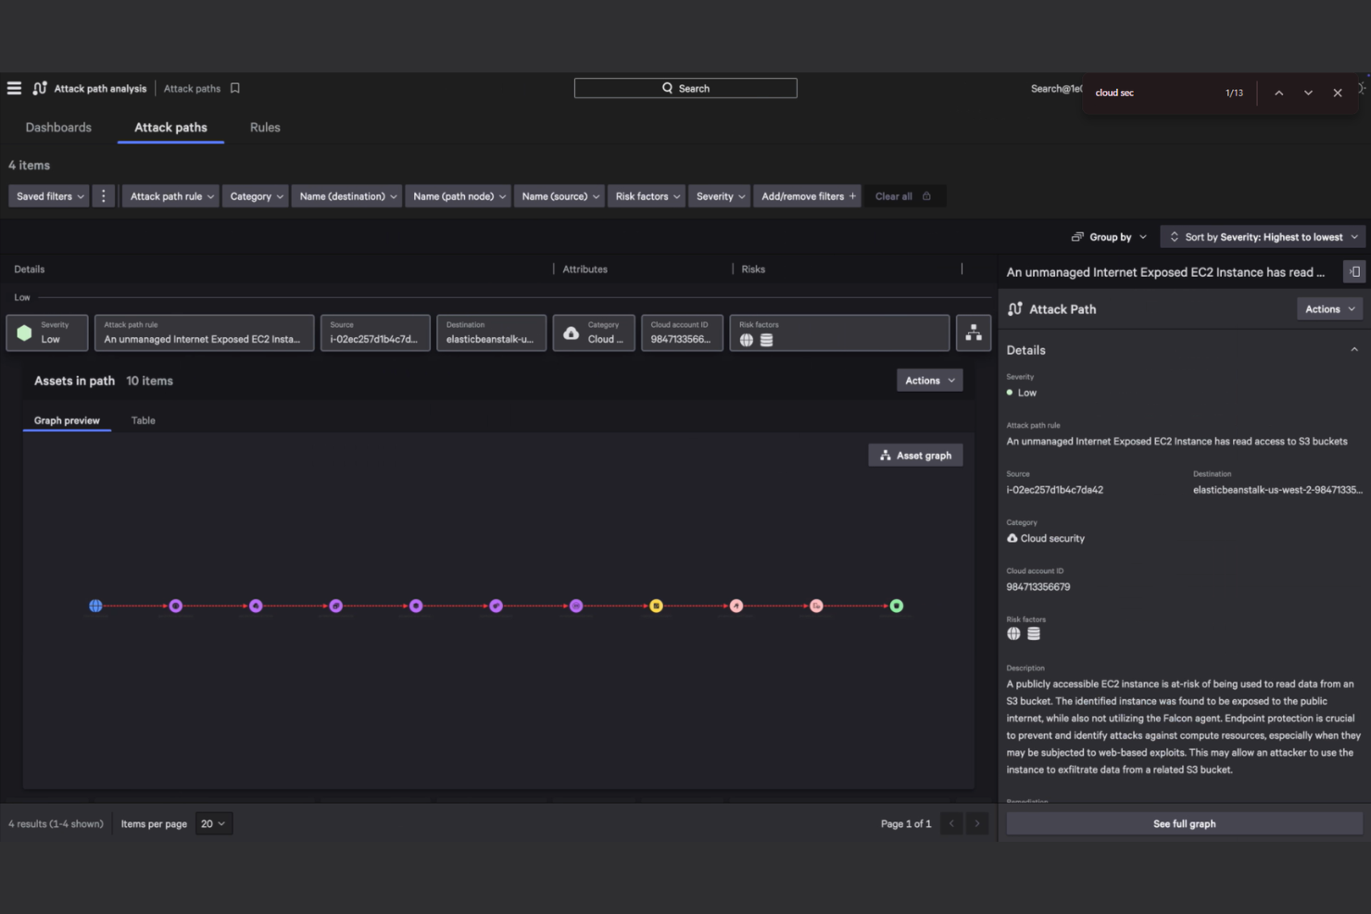Select the database risk factor icon in Details panel
1371x914 pixels.
pyautogui.click(x=1033, y=633)
